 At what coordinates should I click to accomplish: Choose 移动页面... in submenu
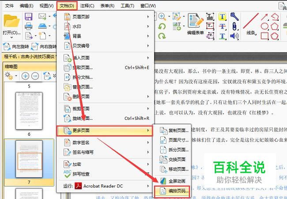(172, 169)
